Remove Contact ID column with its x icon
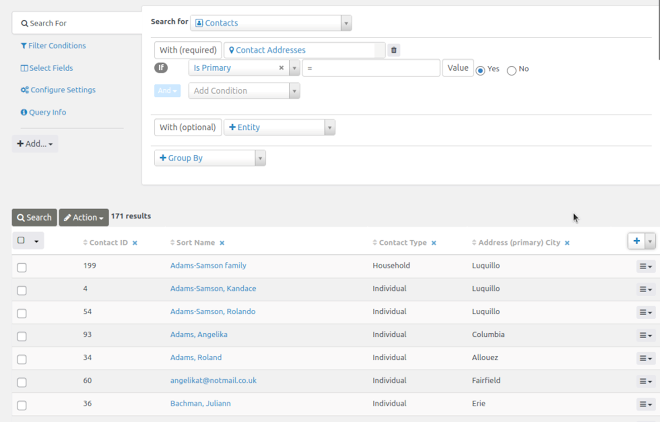Viewport: 660px width, 422px height. click(x=135, y=243)
